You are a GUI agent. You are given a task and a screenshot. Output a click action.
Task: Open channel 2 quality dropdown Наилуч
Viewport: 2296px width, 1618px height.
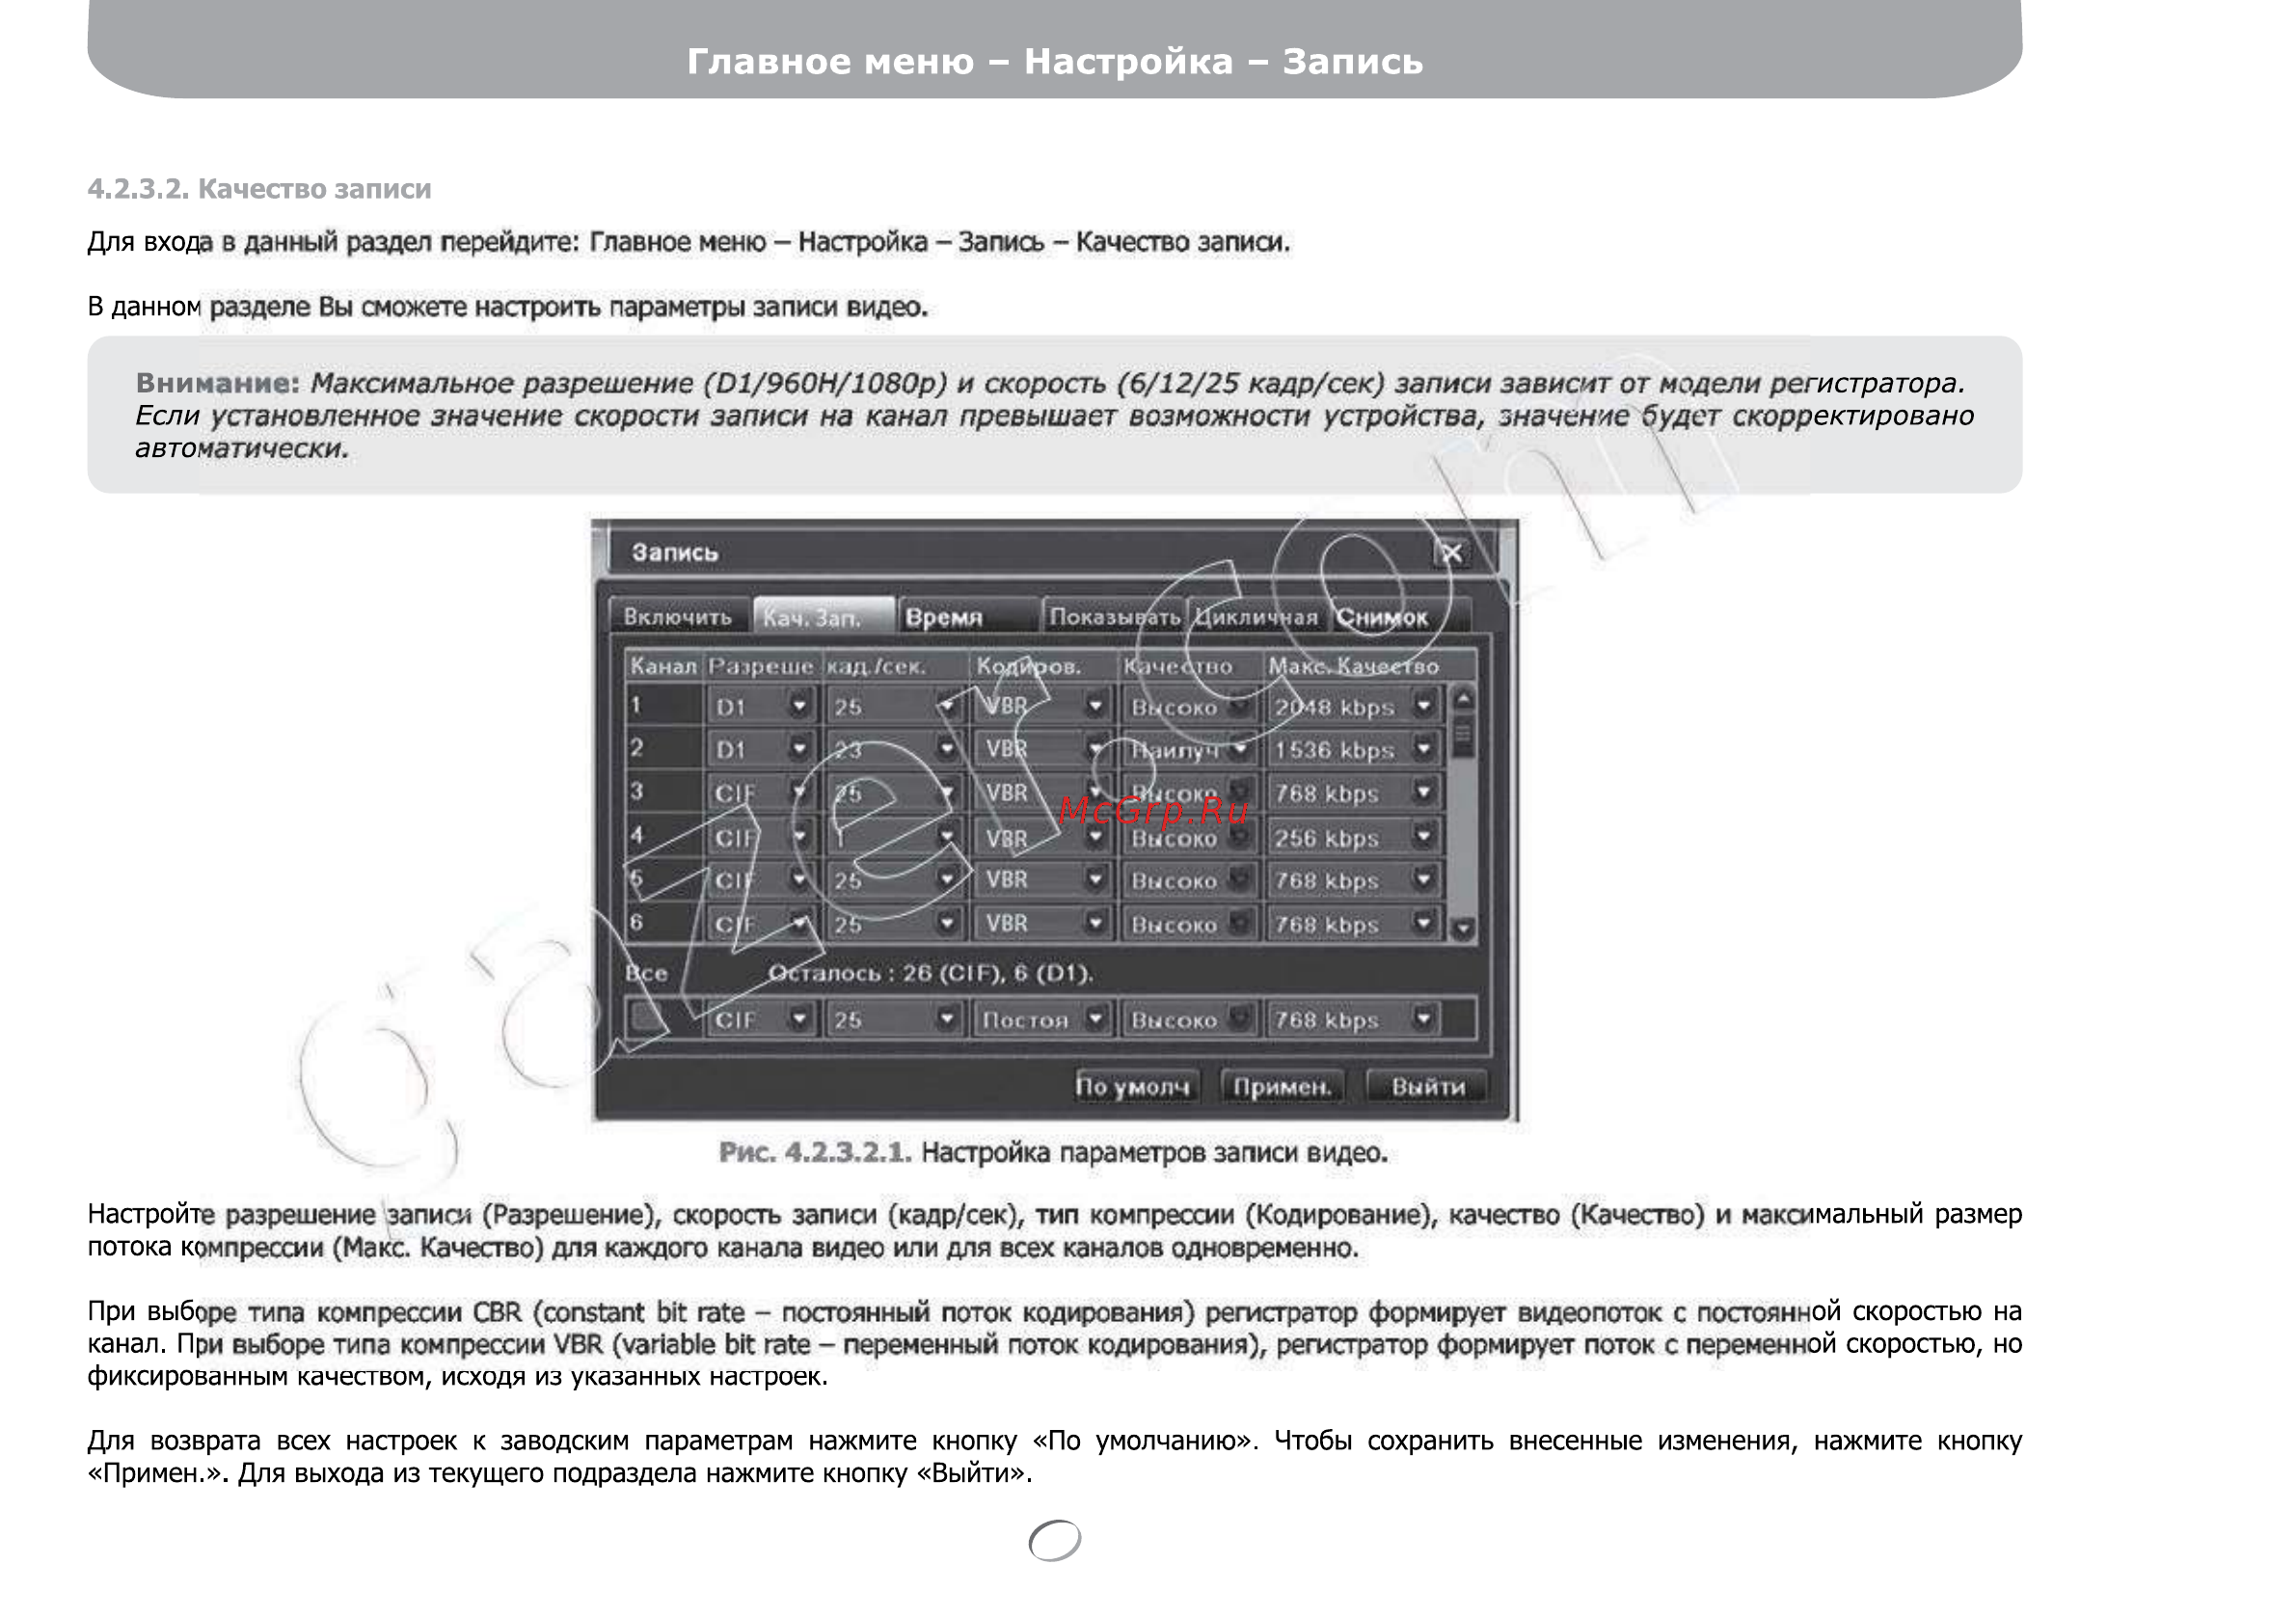[x=1189, y=749]
